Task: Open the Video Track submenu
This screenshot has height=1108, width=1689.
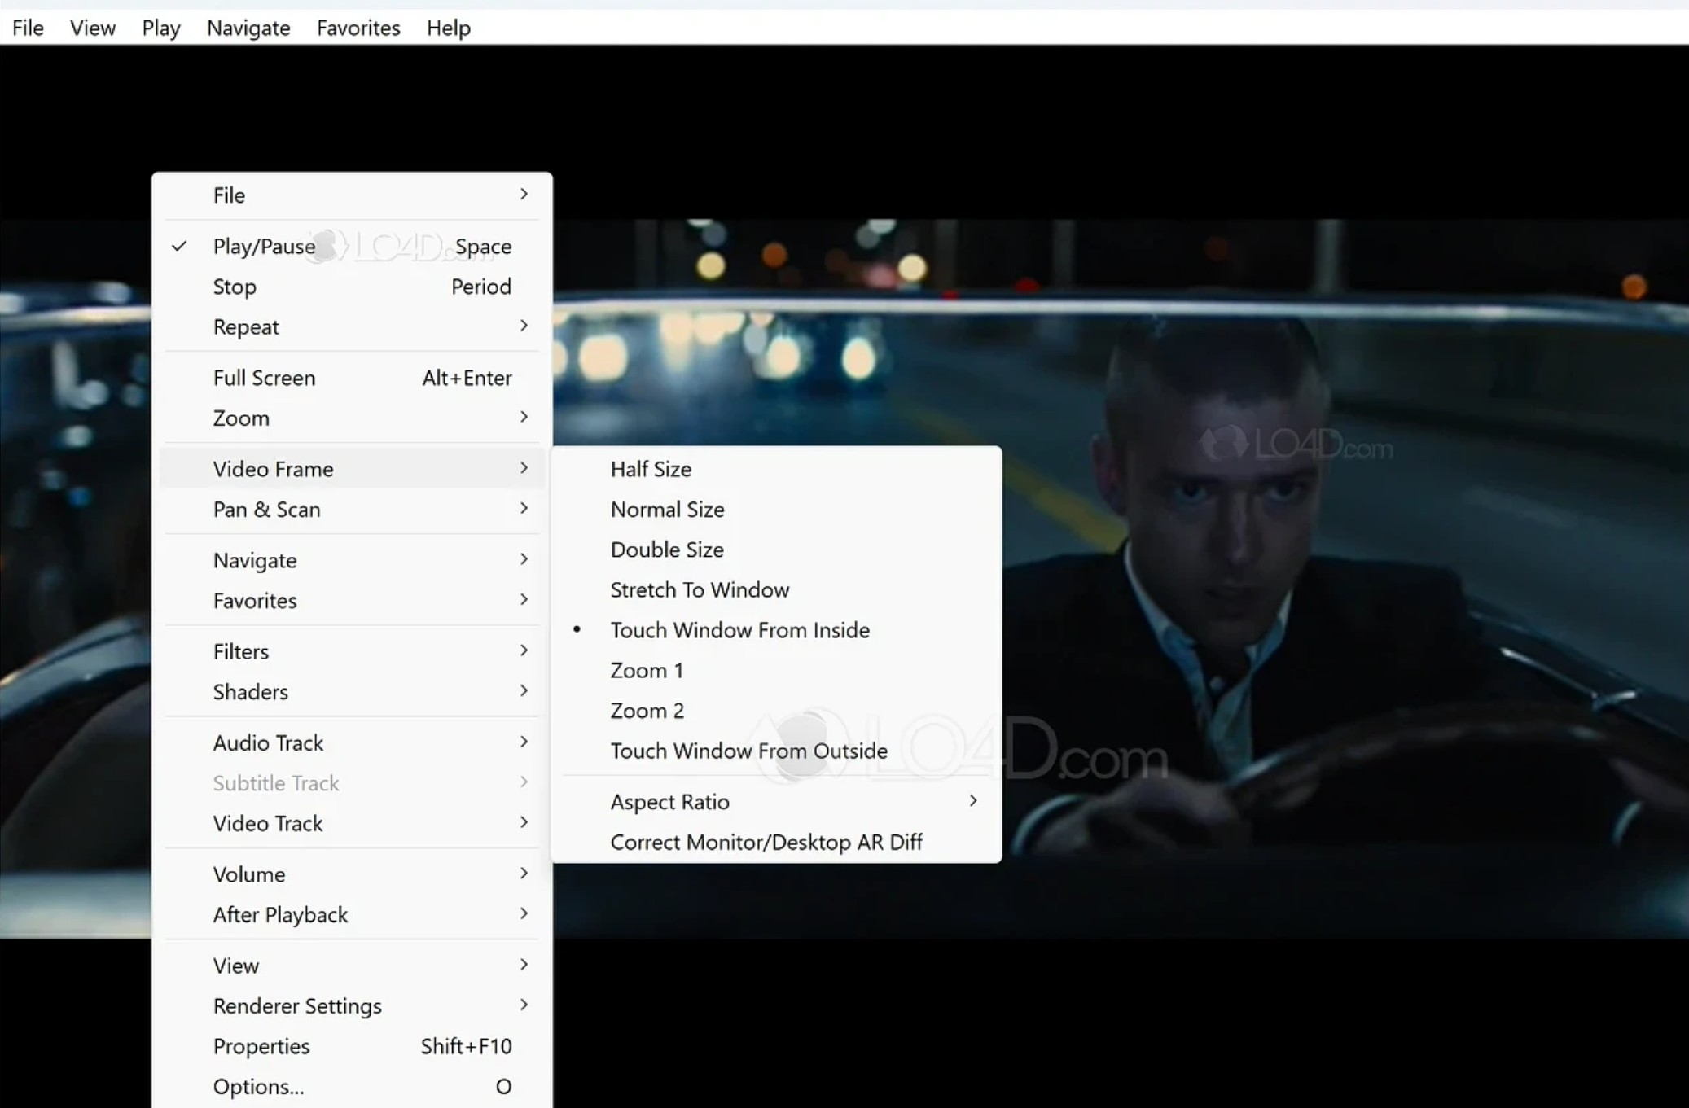Action: 352,823
